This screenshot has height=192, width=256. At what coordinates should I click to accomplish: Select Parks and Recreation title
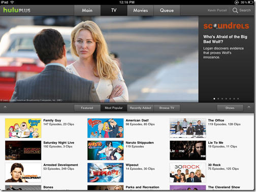(x=142, y=187)
